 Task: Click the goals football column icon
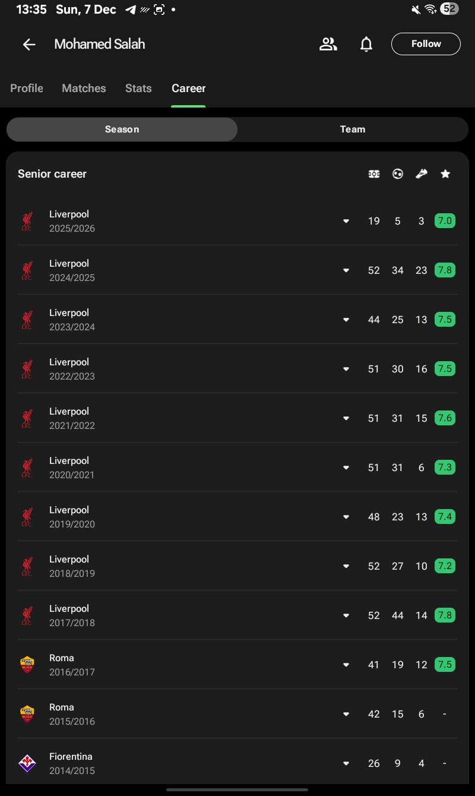click(x=398, y=174)
